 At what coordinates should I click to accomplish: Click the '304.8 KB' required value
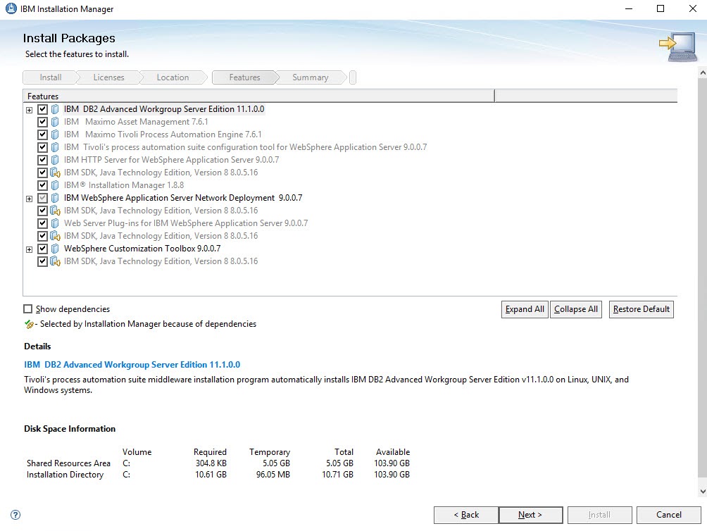click(x=211, y=463)
